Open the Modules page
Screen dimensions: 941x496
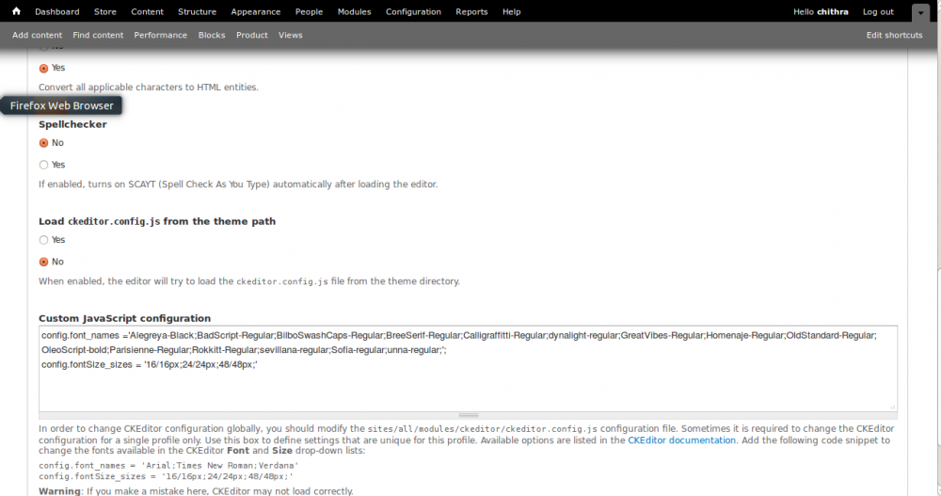(x=355, y=12)
